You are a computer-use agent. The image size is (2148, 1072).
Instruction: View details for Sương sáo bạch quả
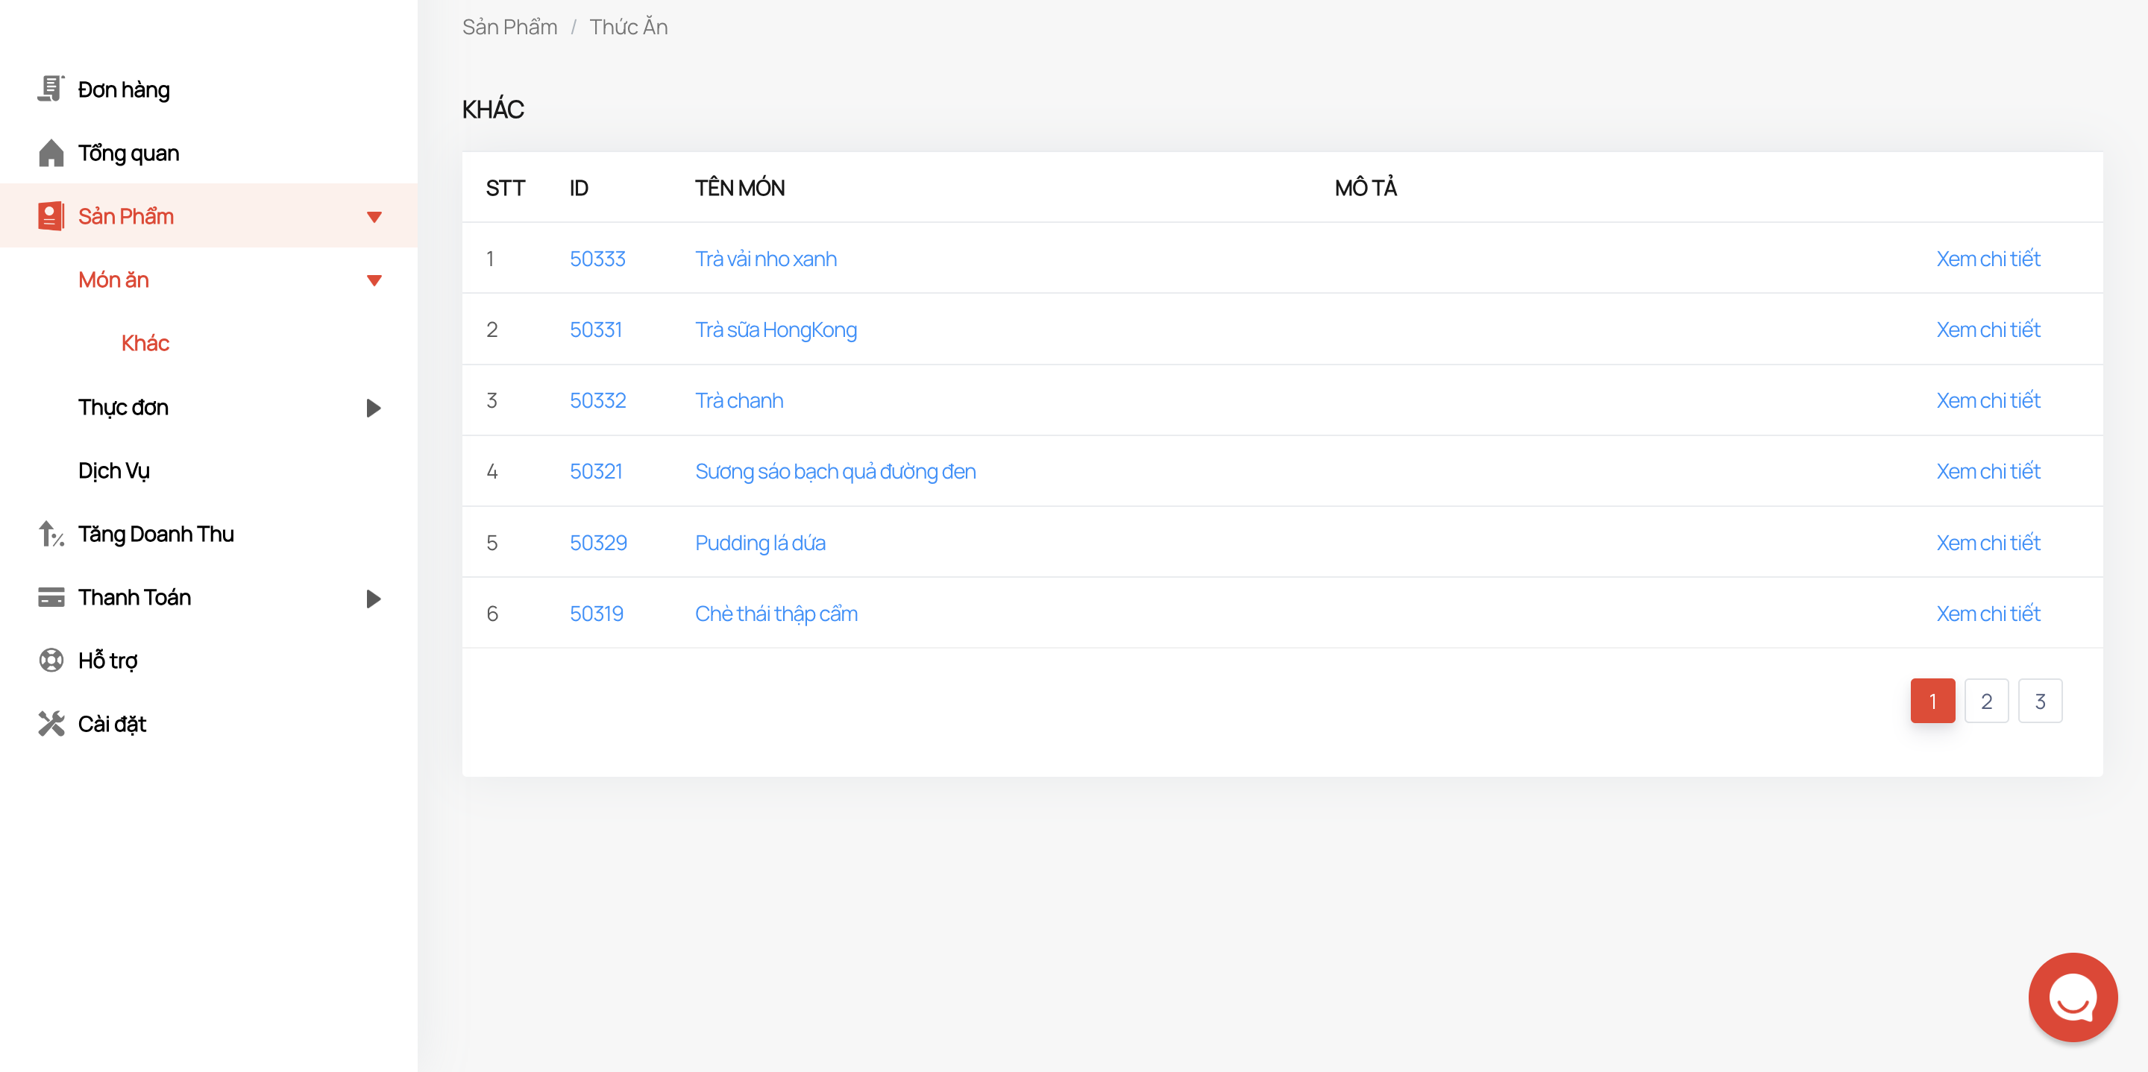pyautogui.click(x=1988, y=471)
